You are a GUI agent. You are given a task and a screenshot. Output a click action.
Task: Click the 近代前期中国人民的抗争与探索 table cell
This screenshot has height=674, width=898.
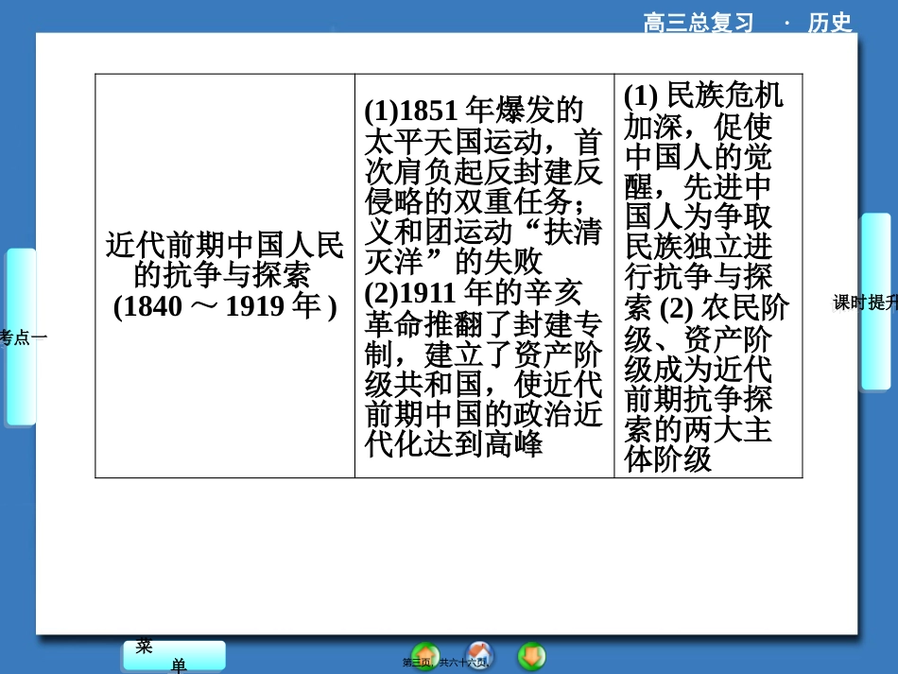coord(225,275)
